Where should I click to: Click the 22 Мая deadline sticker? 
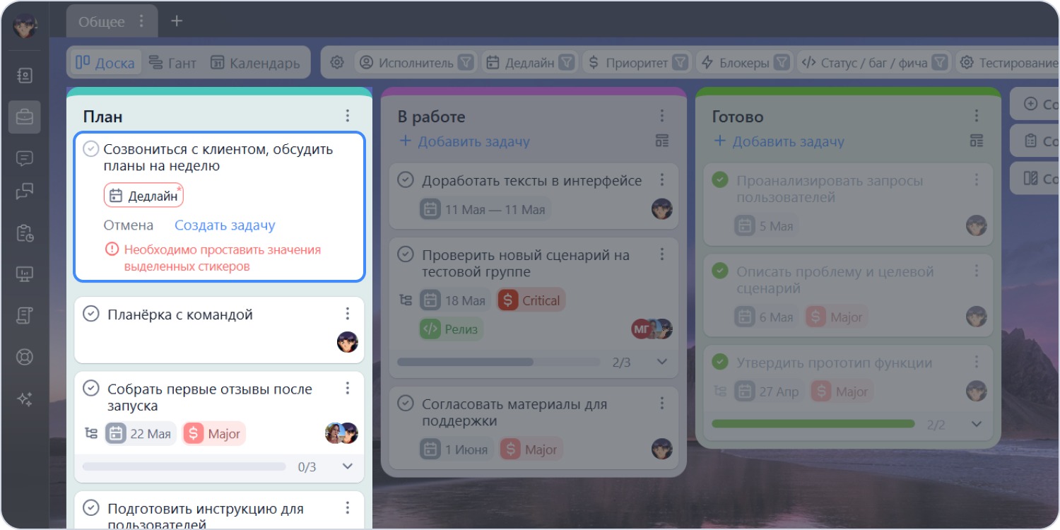click(141, 433)
